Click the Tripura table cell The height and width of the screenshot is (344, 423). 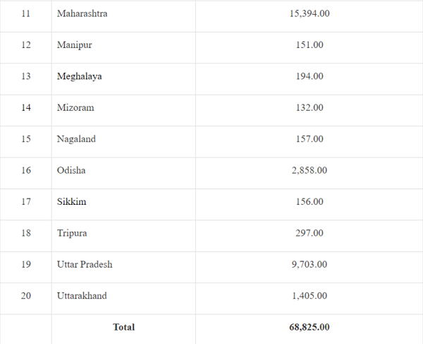pos(72,233)
